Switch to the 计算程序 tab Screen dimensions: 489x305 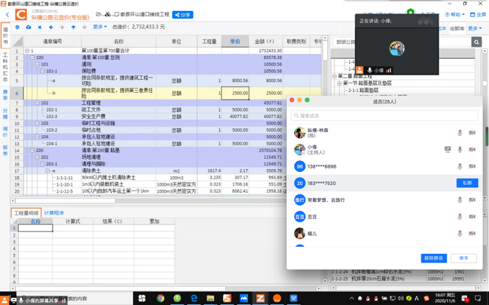pyautogui.click(x=54, y=213)
